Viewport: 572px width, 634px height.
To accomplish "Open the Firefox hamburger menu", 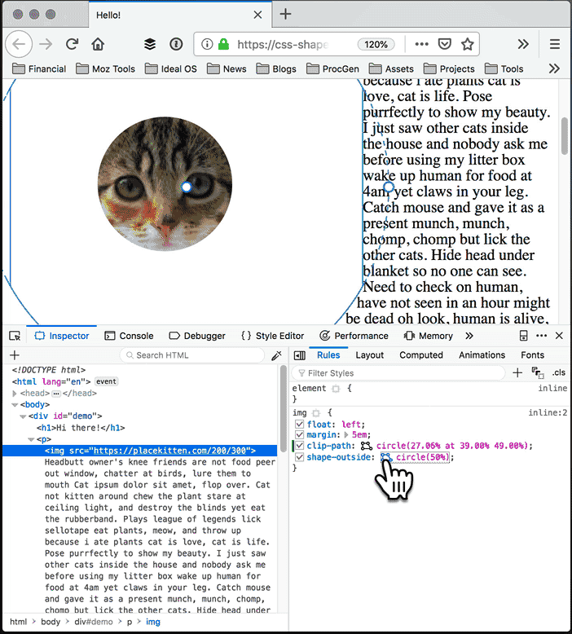I will [x=555, y=44].
